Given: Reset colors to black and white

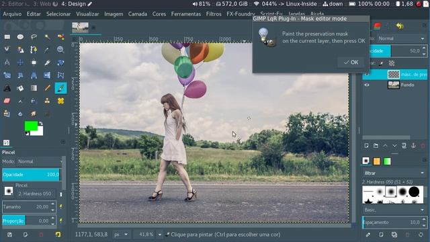Looking at the screenshot, I should click(27, 133).
